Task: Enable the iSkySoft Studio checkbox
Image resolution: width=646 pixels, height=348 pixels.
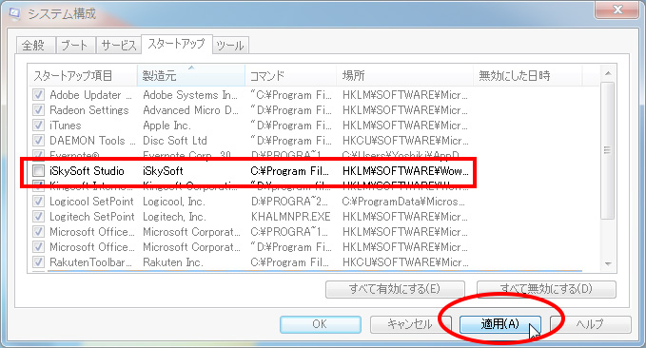Action: click(38, 171)
